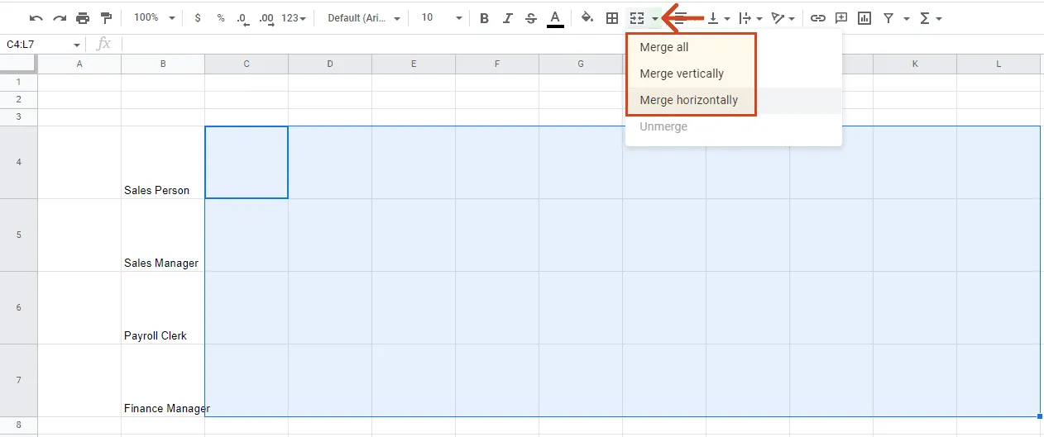
Task: Toggle Bold formatting
Action: (485, 18)
